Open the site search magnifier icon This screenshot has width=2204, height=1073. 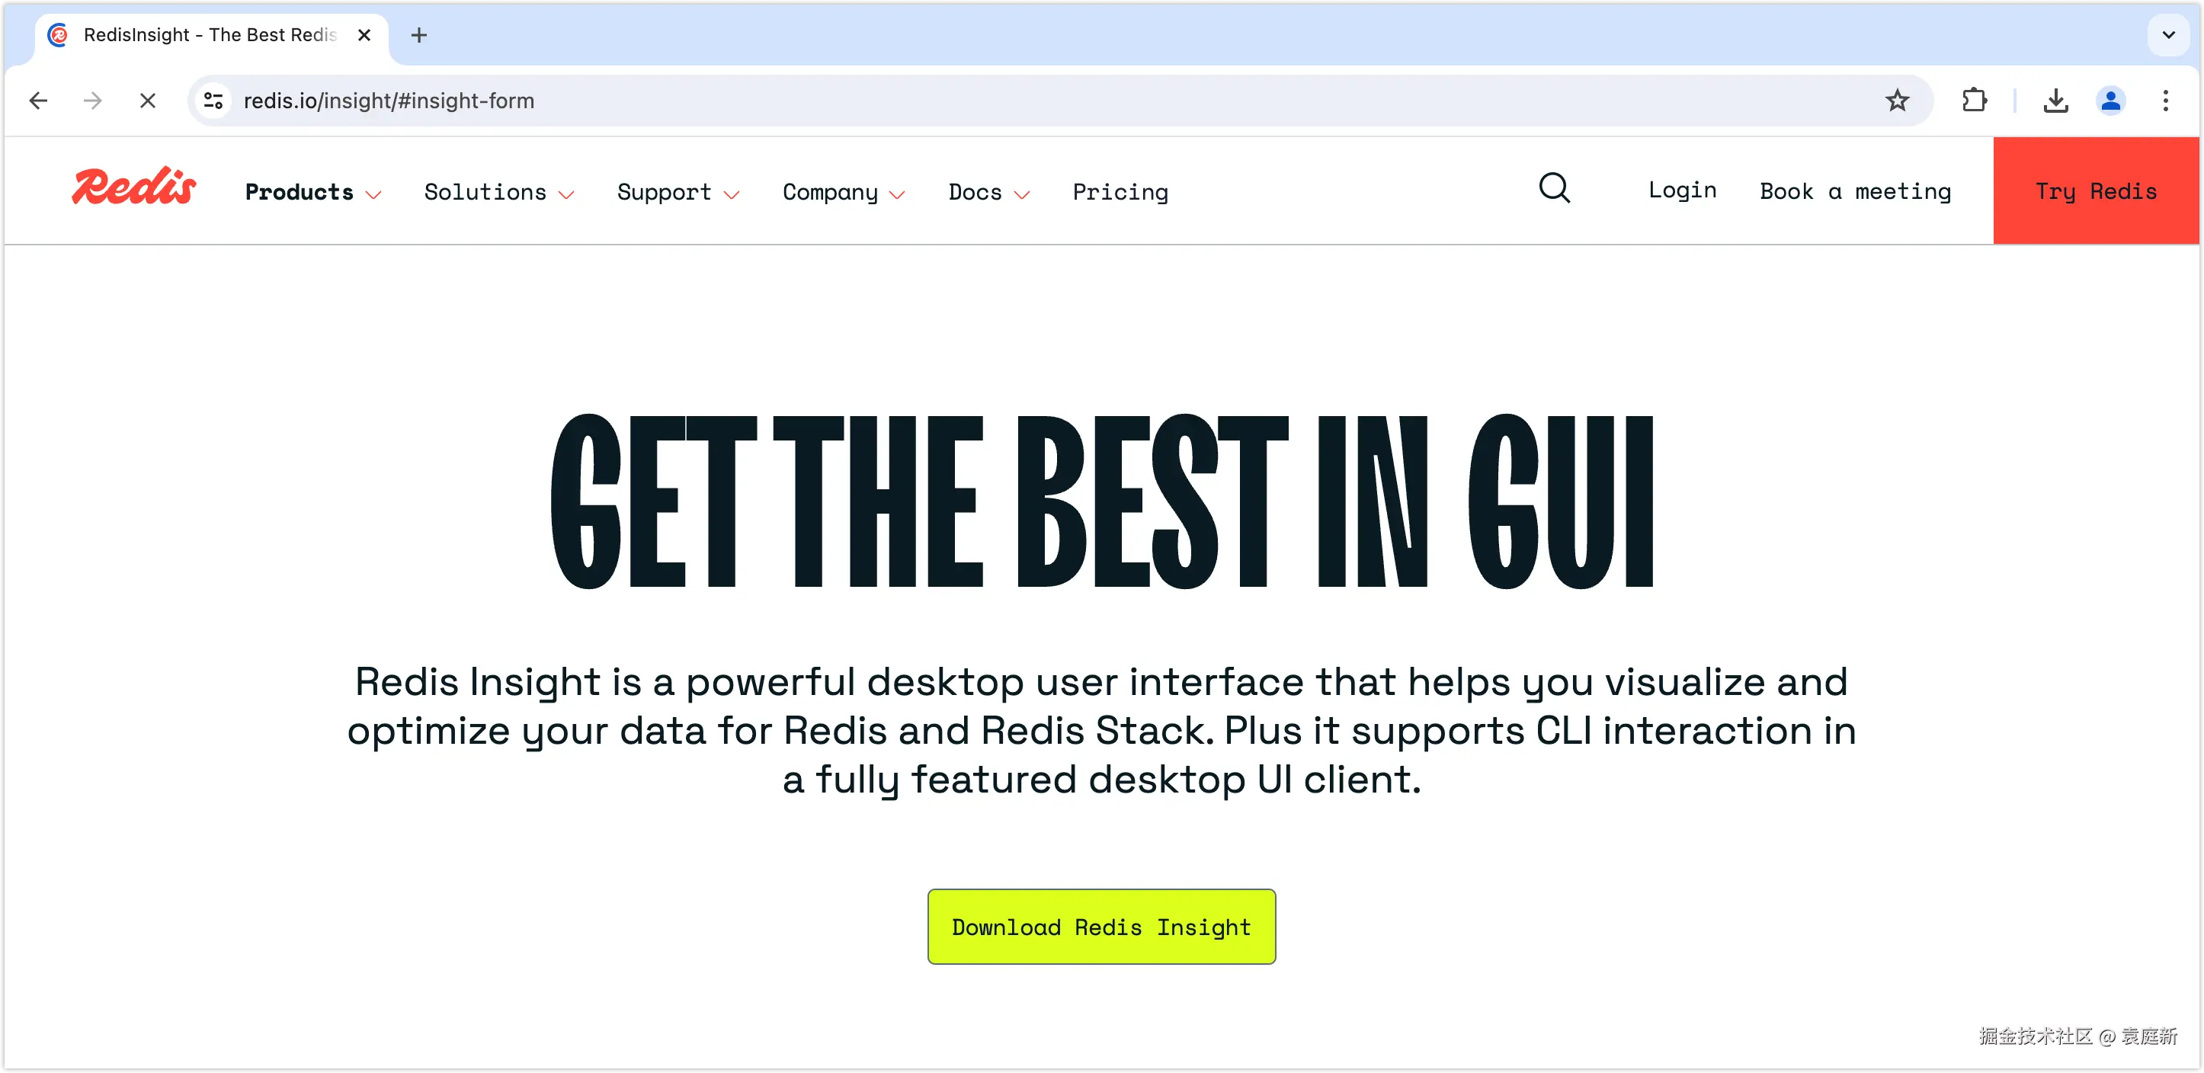coord(1554,188)
